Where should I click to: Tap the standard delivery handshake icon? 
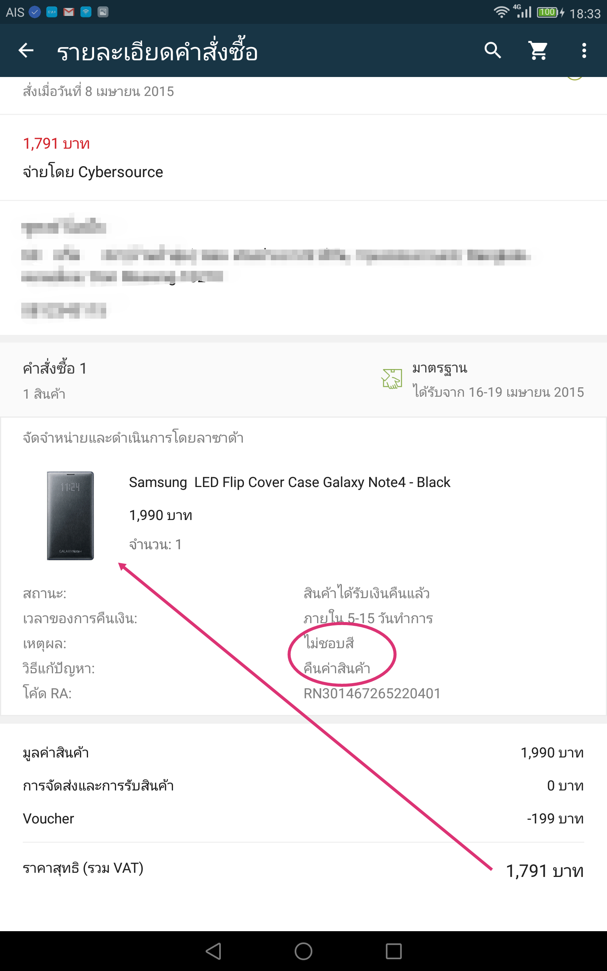[x=392, y=379]
